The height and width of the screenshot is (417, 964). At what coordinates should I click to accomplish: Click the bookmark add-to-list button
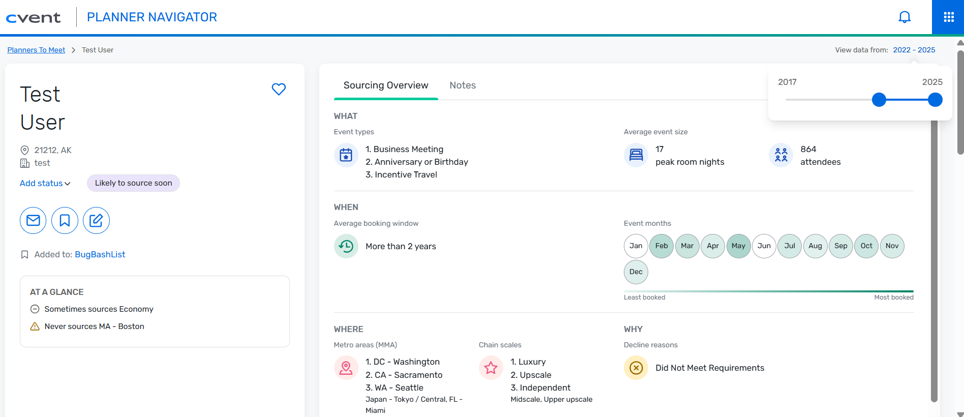pos(65,220)
